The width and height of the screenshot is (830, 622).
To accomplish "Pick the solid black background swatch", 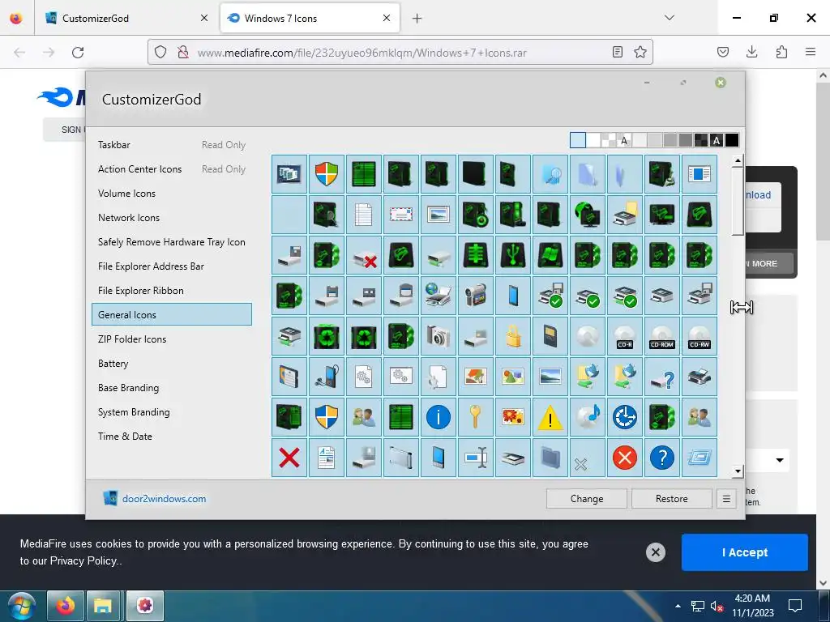I will 732,140.
